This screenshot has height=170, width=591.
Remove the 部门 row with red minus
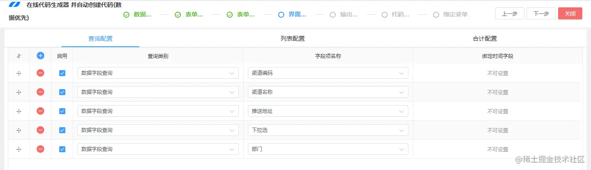tap(40, 149)
